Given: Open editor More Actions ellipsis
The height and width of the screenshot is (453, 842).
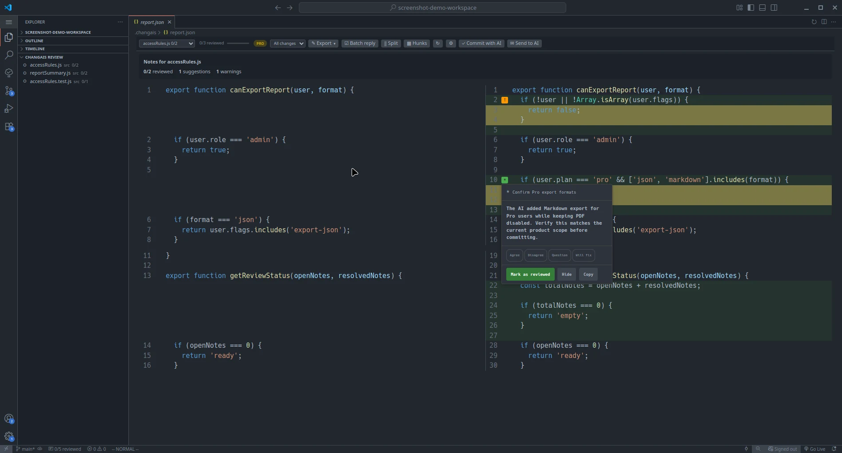Looking at the screenshot, I should pyautogui.click(x=834, y=22).
